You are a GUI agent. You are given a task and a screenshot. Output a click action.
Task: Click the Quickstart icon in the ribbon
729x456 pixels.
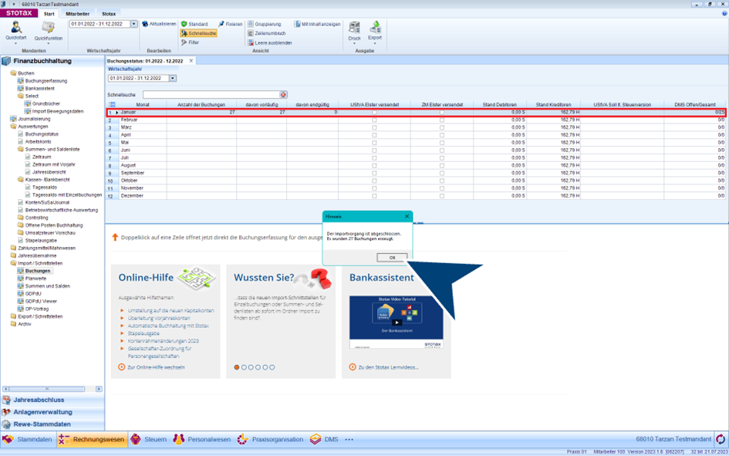(15, 29)
